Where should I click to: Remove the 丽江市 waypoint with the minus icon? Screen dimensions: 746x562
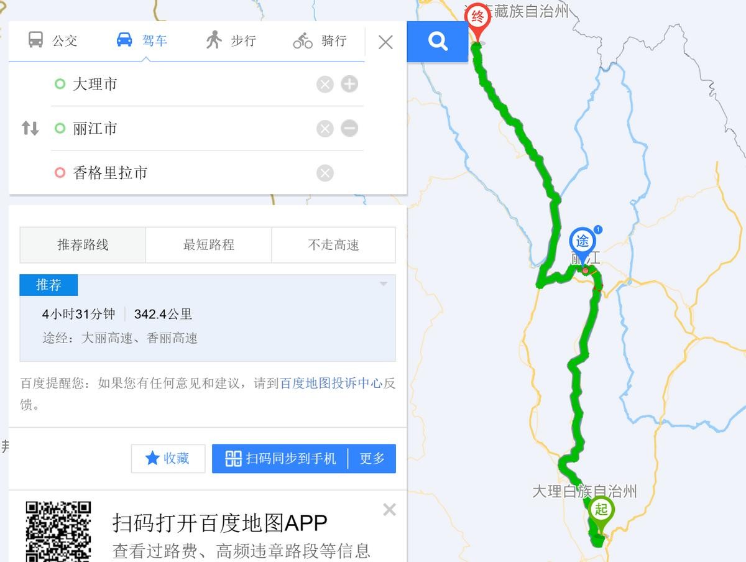pyautogui.click(x=349, y=129)
